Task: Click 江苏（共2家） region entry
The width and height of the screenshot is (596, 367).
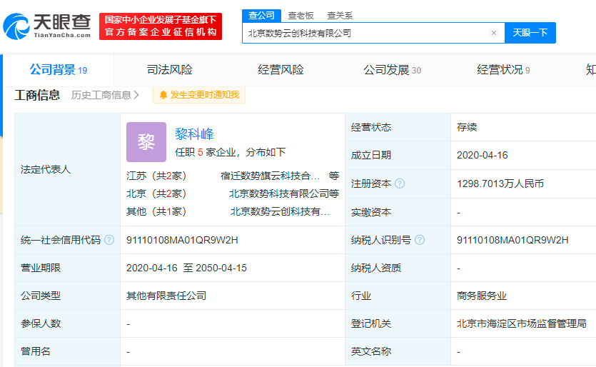Action: tap(156, 176)
